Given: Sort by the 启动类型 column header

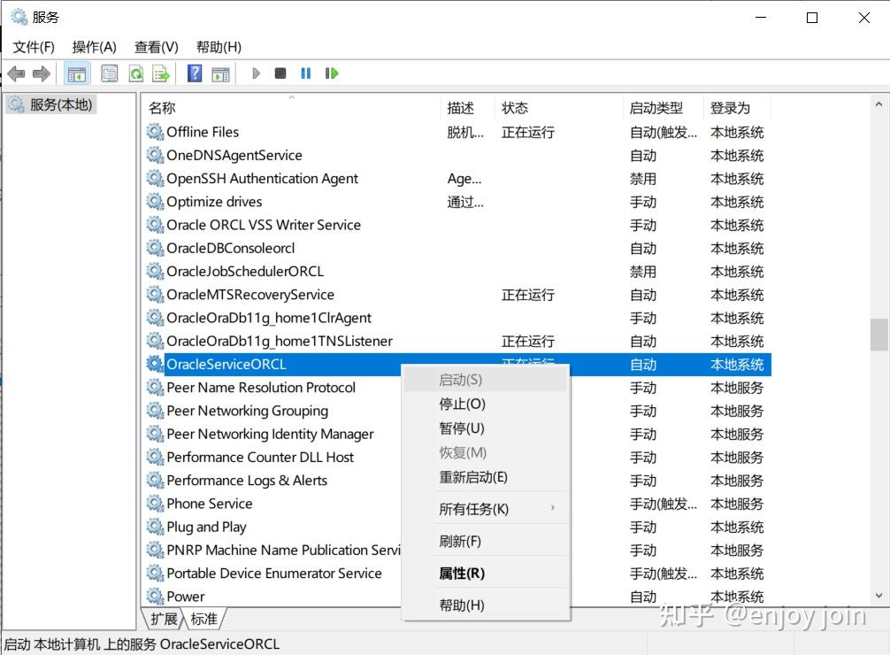Looking at the screenshot, I should coord(663,108).
